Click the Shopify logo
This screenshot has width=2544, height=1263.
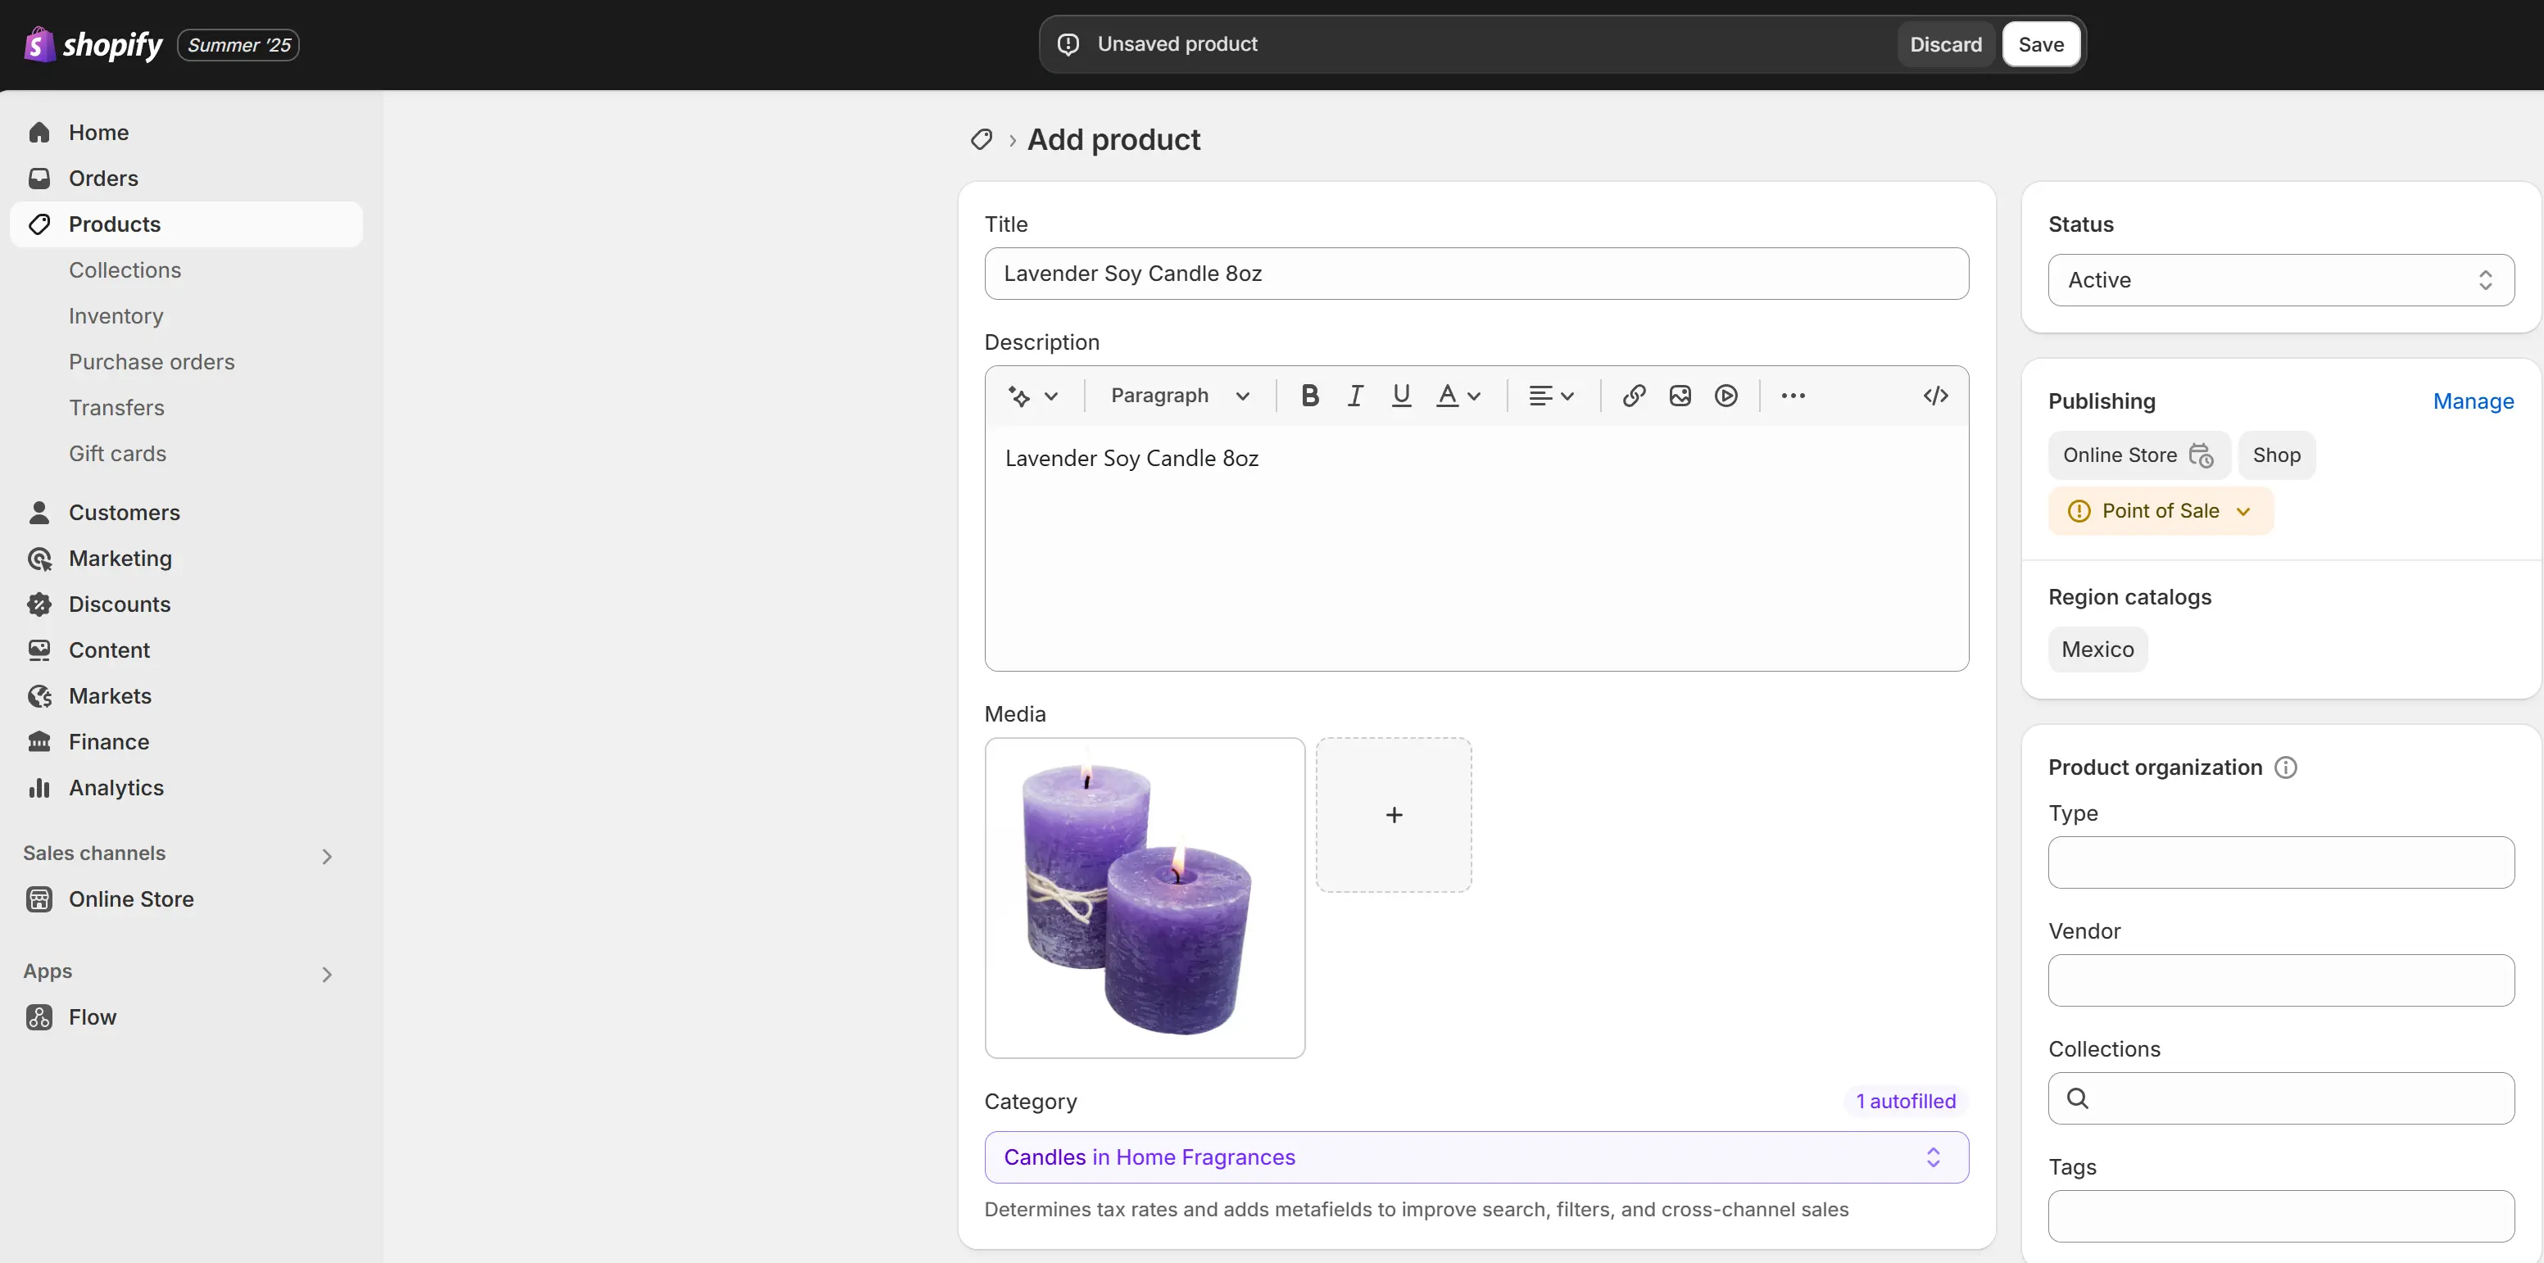tap(94, 44)
